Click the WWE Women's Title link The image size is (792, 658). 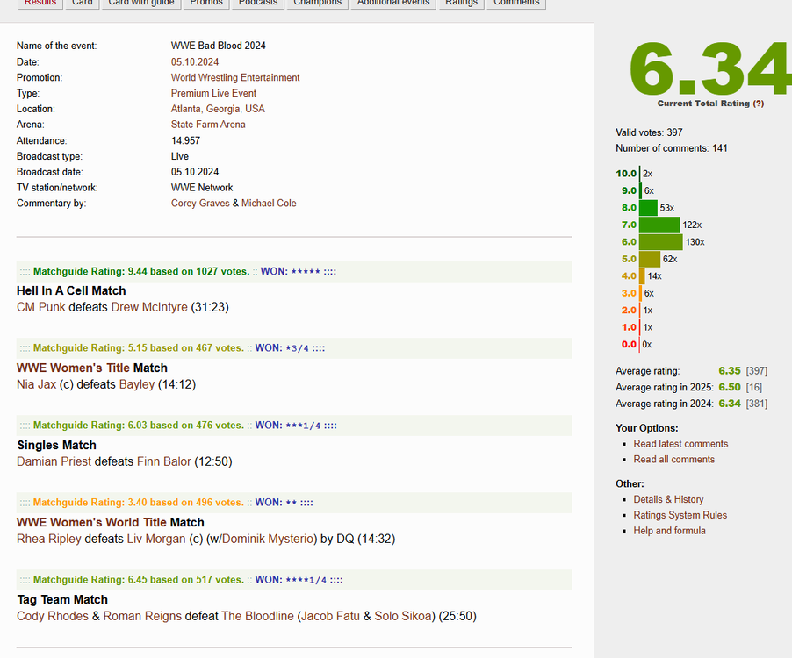click(x=73, y=368)
